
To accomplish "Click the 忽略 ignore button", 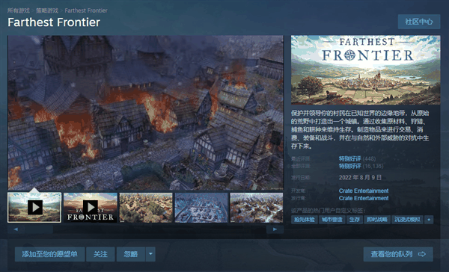I will click(131, 254).
